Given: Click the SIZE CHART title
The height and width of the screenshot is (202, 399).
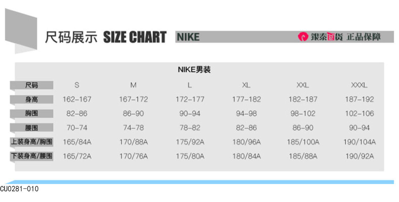Looking at the screenshot, I should tap(135, 37).
